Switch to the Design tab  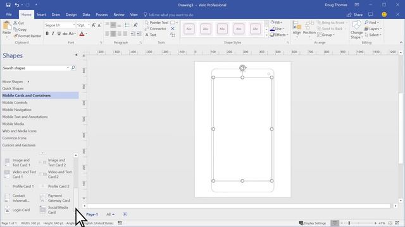tap(71, 15)
